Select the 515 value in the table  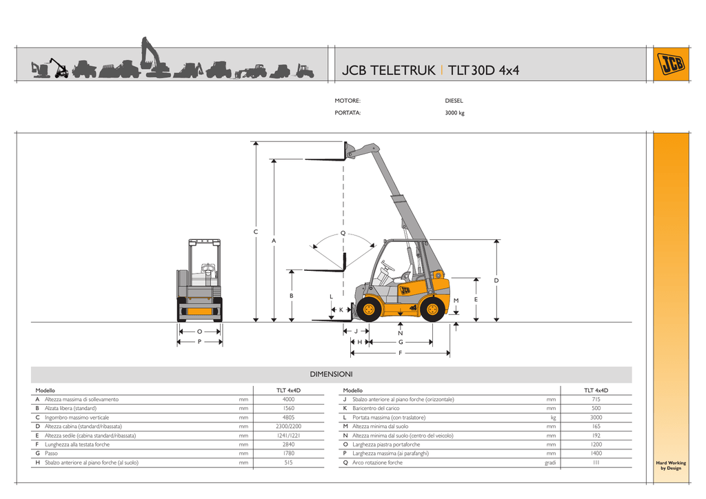pyautogui.click(x=289, y=462)
